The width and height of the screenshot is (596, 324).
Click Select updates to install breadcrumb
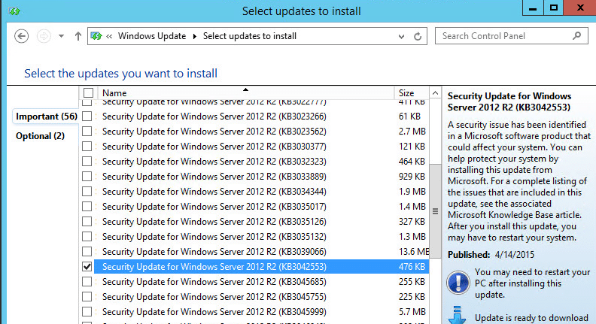(249, 36)
